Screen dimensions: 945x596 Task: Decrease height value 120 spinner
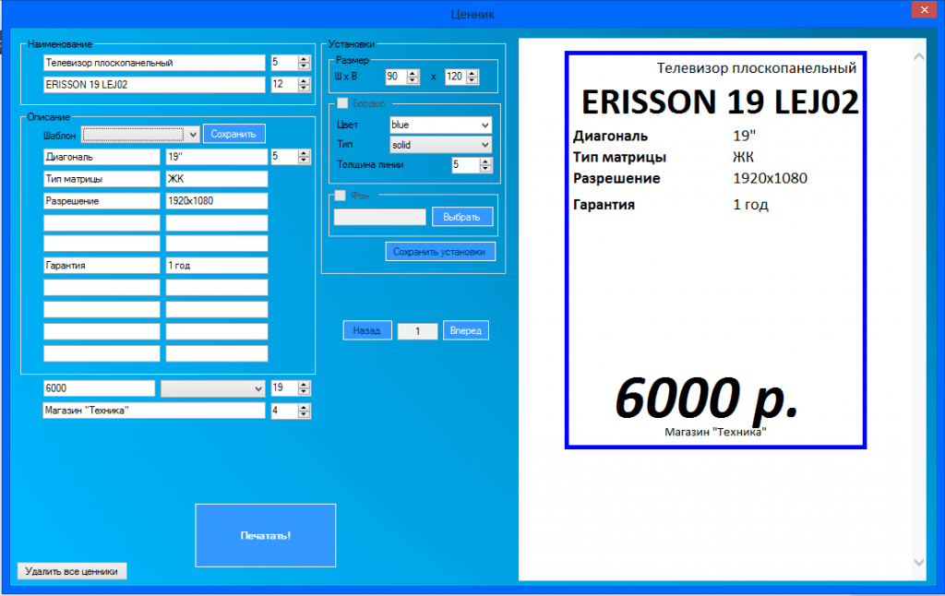(x=472, y=80)
